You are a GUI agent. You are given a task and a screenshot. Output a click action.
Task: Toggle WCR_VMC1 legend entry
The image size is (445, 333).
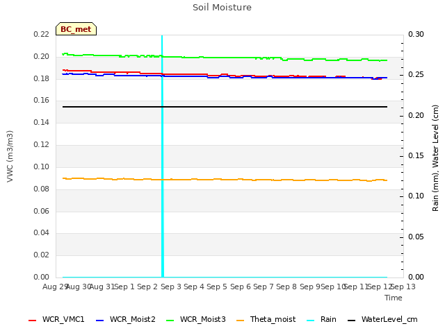click(56, 319)
